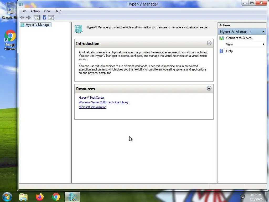Collapse the Introduction section

[209, 43]
